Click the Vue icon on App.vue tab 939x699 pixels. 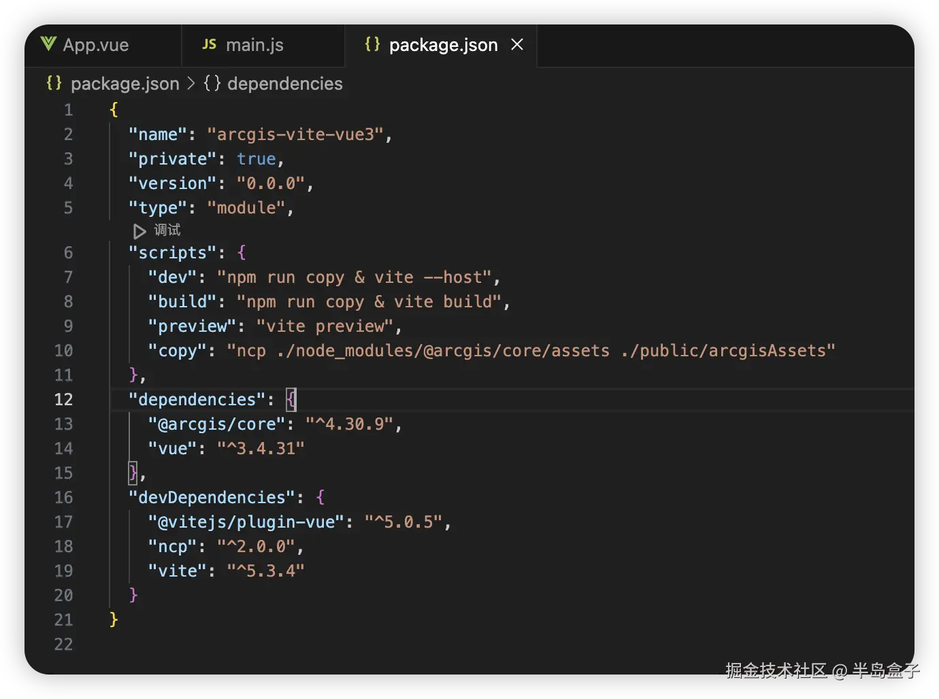48,44
